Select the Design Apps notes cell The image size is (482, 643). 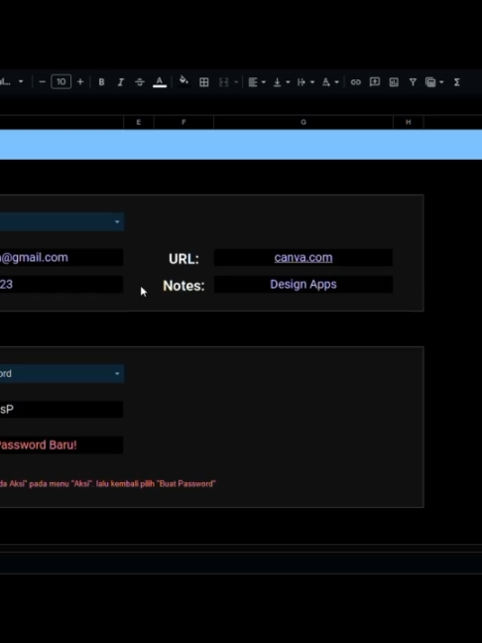coord(303,284)
